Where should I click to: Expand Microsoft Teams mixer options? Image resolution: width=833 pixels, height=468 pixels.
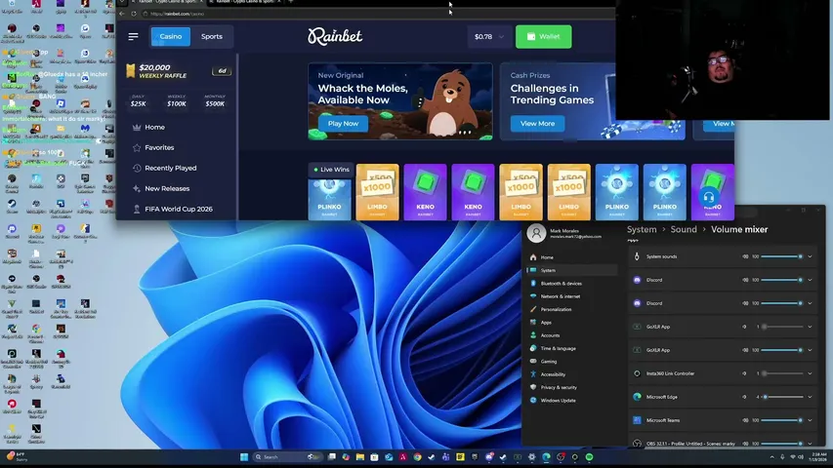click(810, 420)
